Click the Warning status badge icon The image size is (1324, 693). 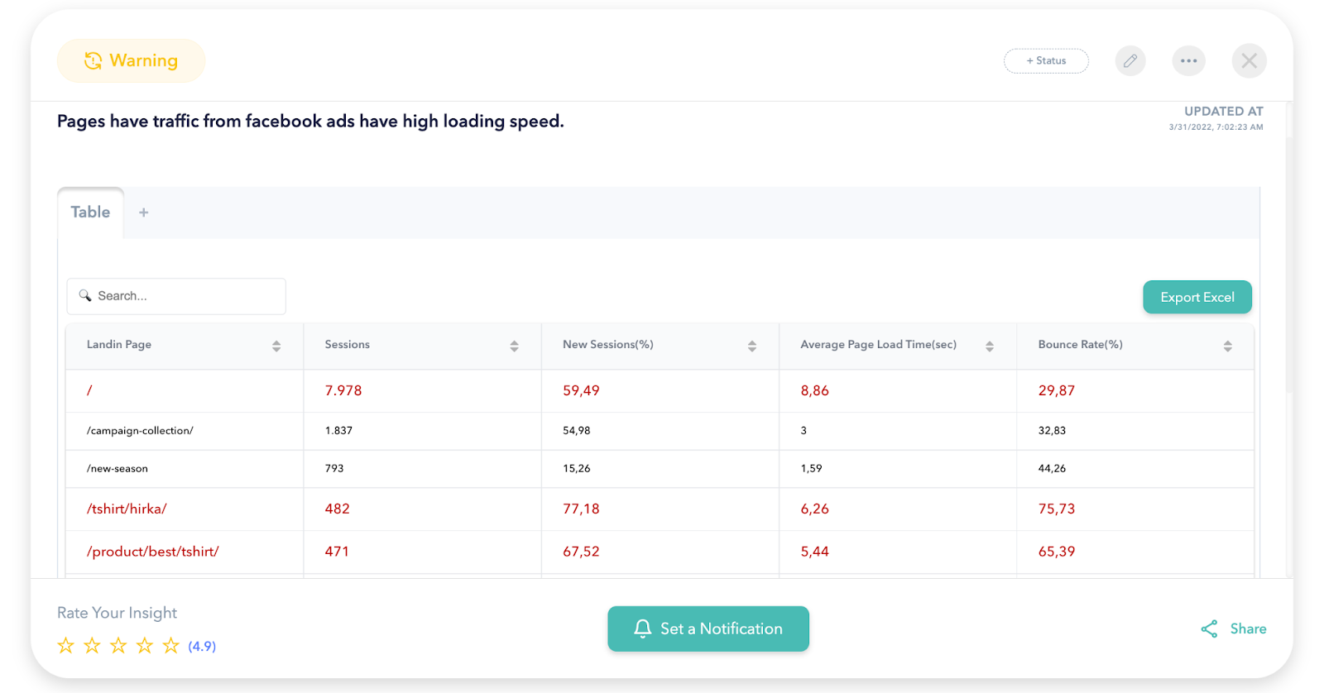pyautogui.click(x=93, y=60)
